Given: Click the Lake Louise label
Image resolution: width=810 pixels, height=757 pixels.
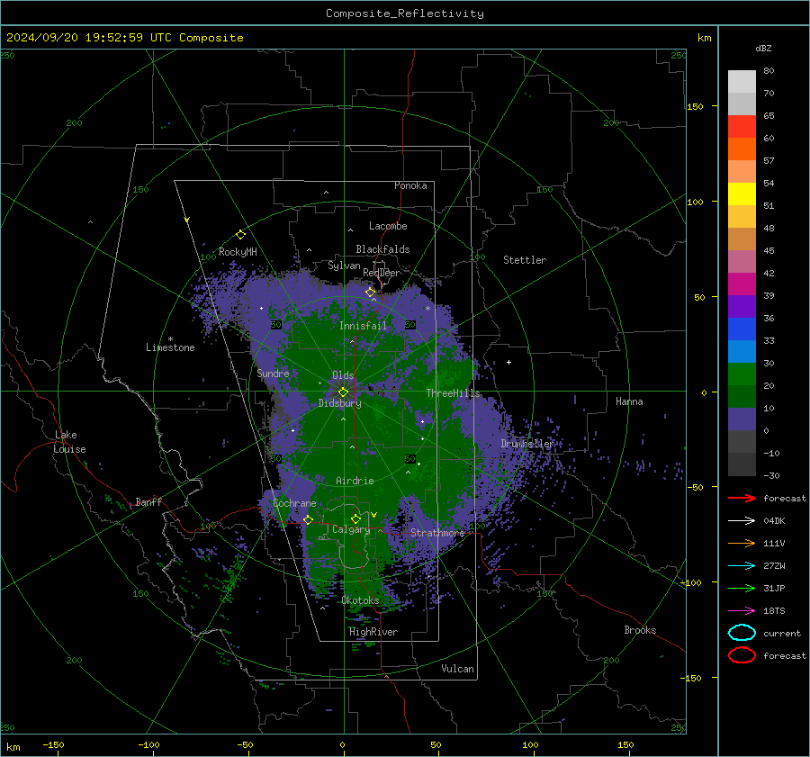Looking at the screenshot, I should coord(69,442).
